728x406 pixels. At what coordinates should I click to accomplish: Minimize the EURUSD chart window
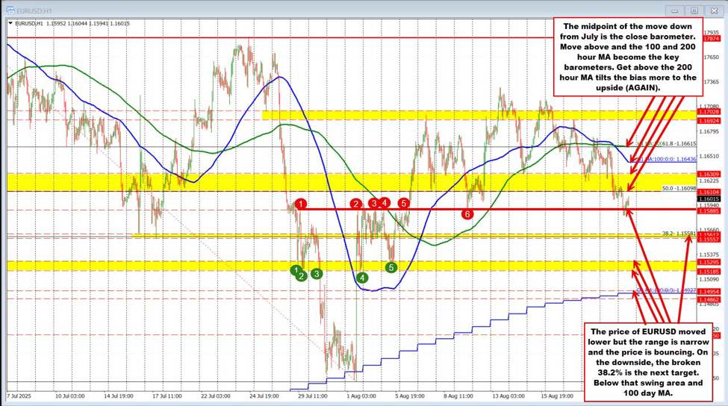(x=675, y=10)
